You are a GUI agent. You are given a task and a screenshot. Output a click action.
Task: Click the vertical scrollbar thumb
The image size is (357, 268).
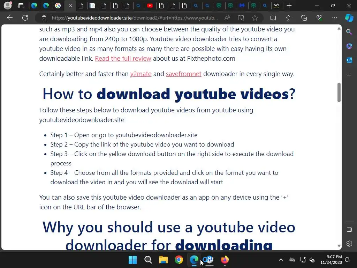[339, 92]
